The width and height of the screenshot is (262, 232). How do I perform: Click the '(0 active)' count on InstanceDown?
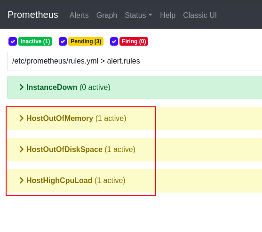pos(95,87)
